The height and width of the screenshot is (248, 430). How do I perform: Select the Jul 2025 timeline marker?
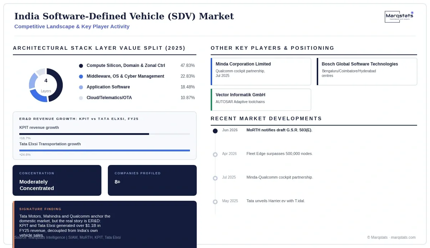(x=215, y=178)
